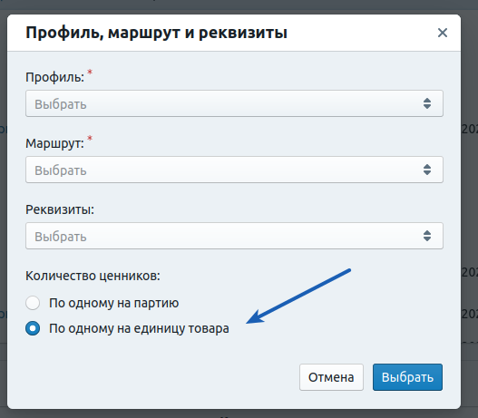Open the Профиль select box
Screen dimensions: 478x418
click(x=234, y=103)
